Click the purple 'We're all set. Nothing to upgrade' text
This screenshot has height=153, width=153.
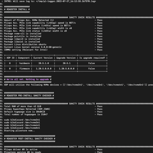pos(28,79)
